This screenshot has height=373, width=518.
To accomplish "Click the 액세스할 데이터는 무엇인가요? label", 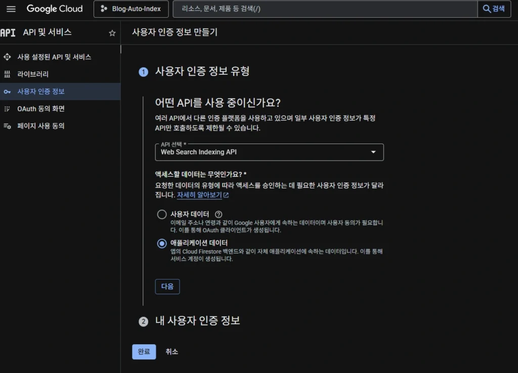I will [201, 174].
